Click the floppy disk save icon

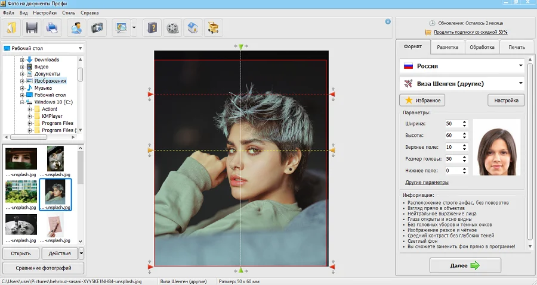click(32, 27)
